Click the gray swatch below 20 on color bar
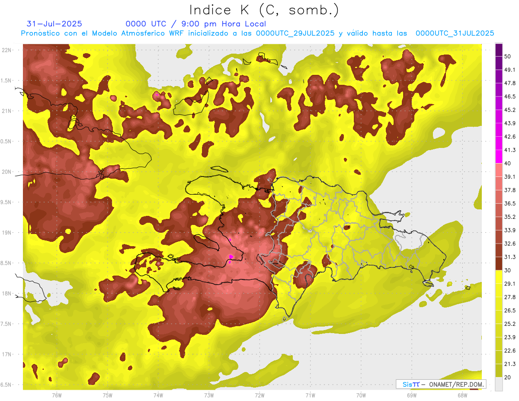The width and height of the screenshot is (519, 401). (499, 384)
